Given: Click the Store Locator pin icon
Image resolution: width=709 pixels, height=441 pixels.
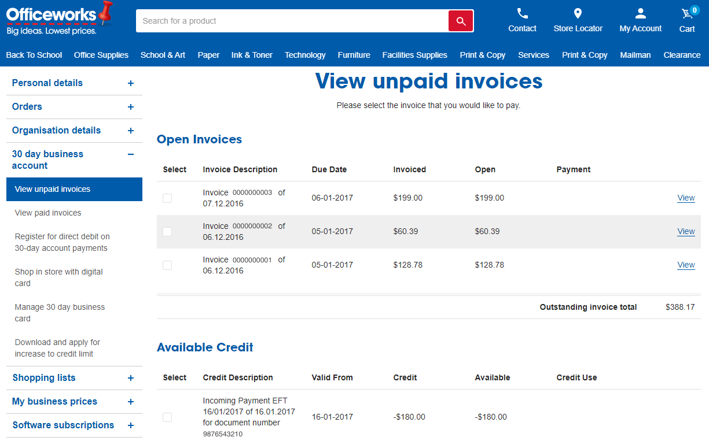Looking at the screenshot, I should pos(578,13).
